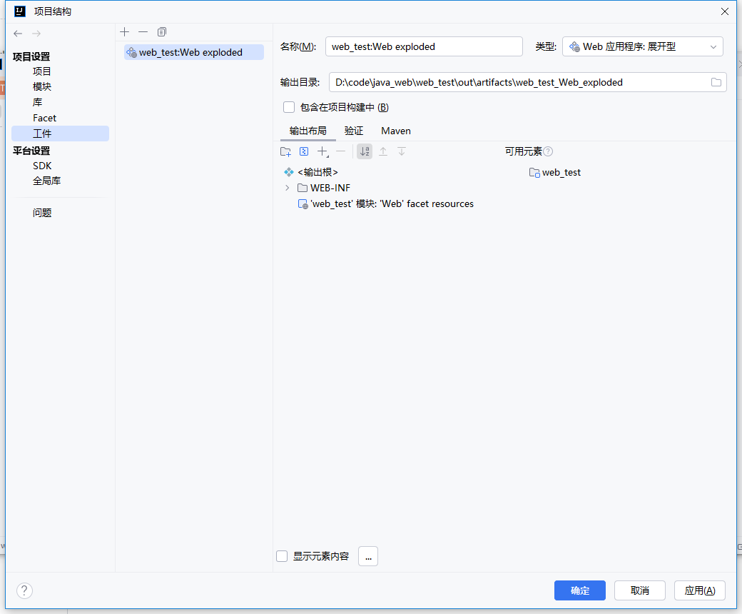
Task: Check the 显示元素内容 checkbox
Action: point(282,556)
